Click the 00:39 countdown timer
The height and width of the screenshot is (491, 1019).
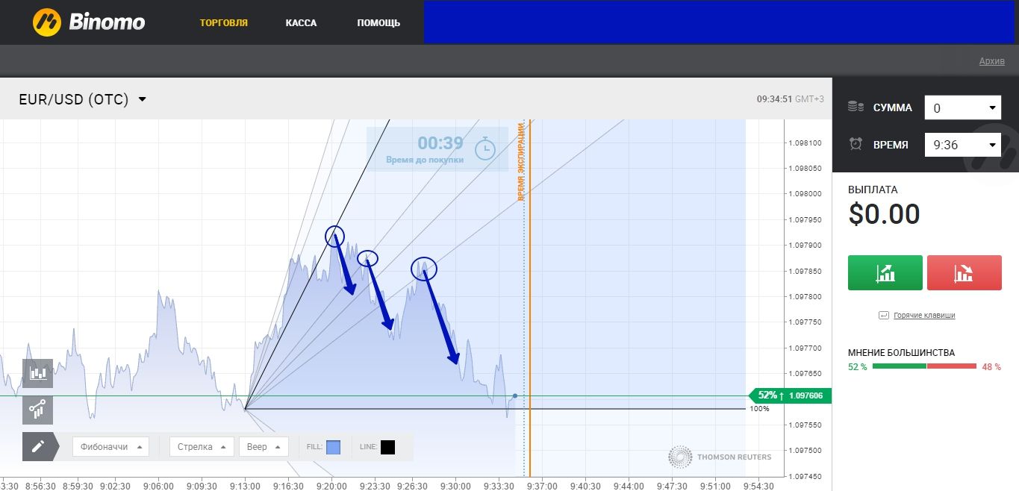pyautogui.click(x=440, y=143)
